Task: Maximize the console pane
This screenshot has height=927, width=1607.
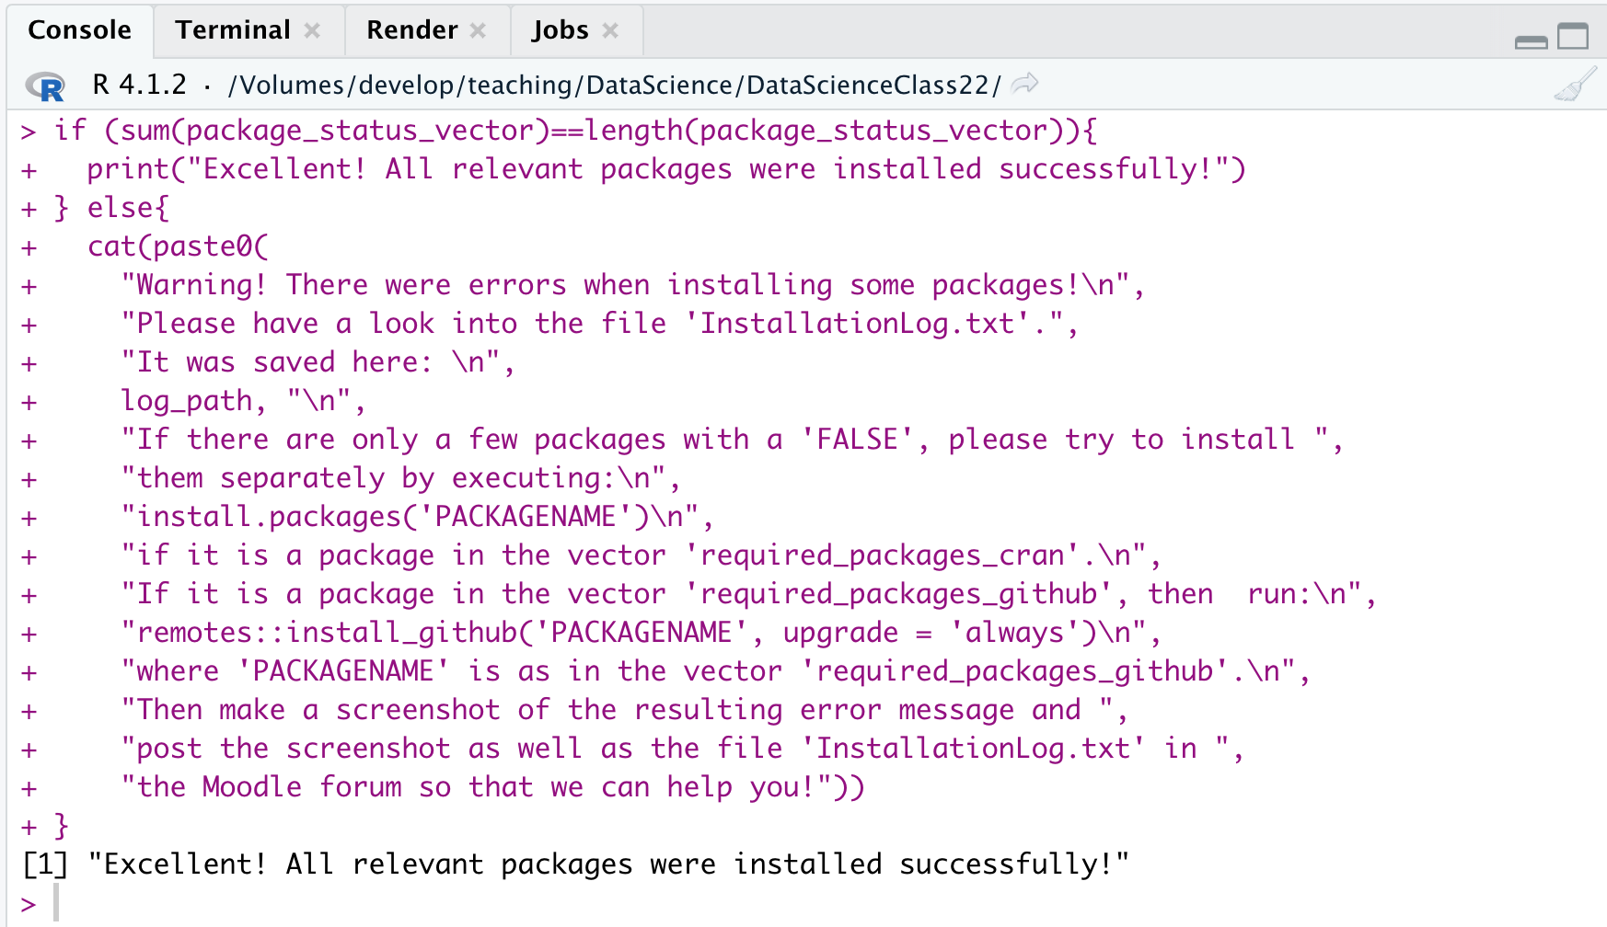Action: point(1573,37)
